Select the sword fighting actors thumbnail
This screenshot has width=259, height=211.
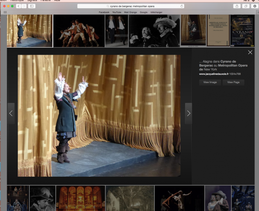click(x=79, y=31)
